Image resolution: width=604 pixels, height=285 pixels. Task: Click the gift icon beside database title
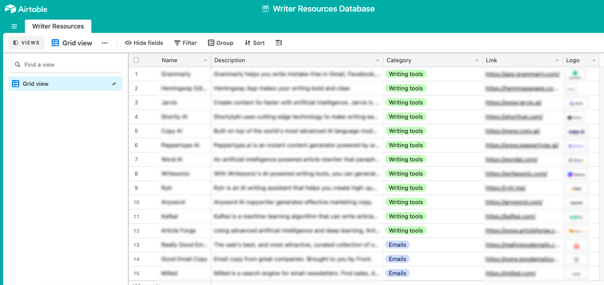pos(266,9)
